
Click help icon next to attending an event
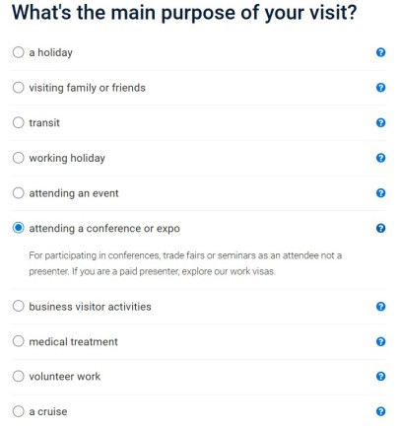(x=380, y=193)
